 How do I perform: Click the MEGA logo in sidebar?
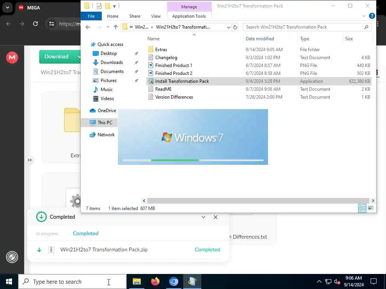(x=12, y=58)
